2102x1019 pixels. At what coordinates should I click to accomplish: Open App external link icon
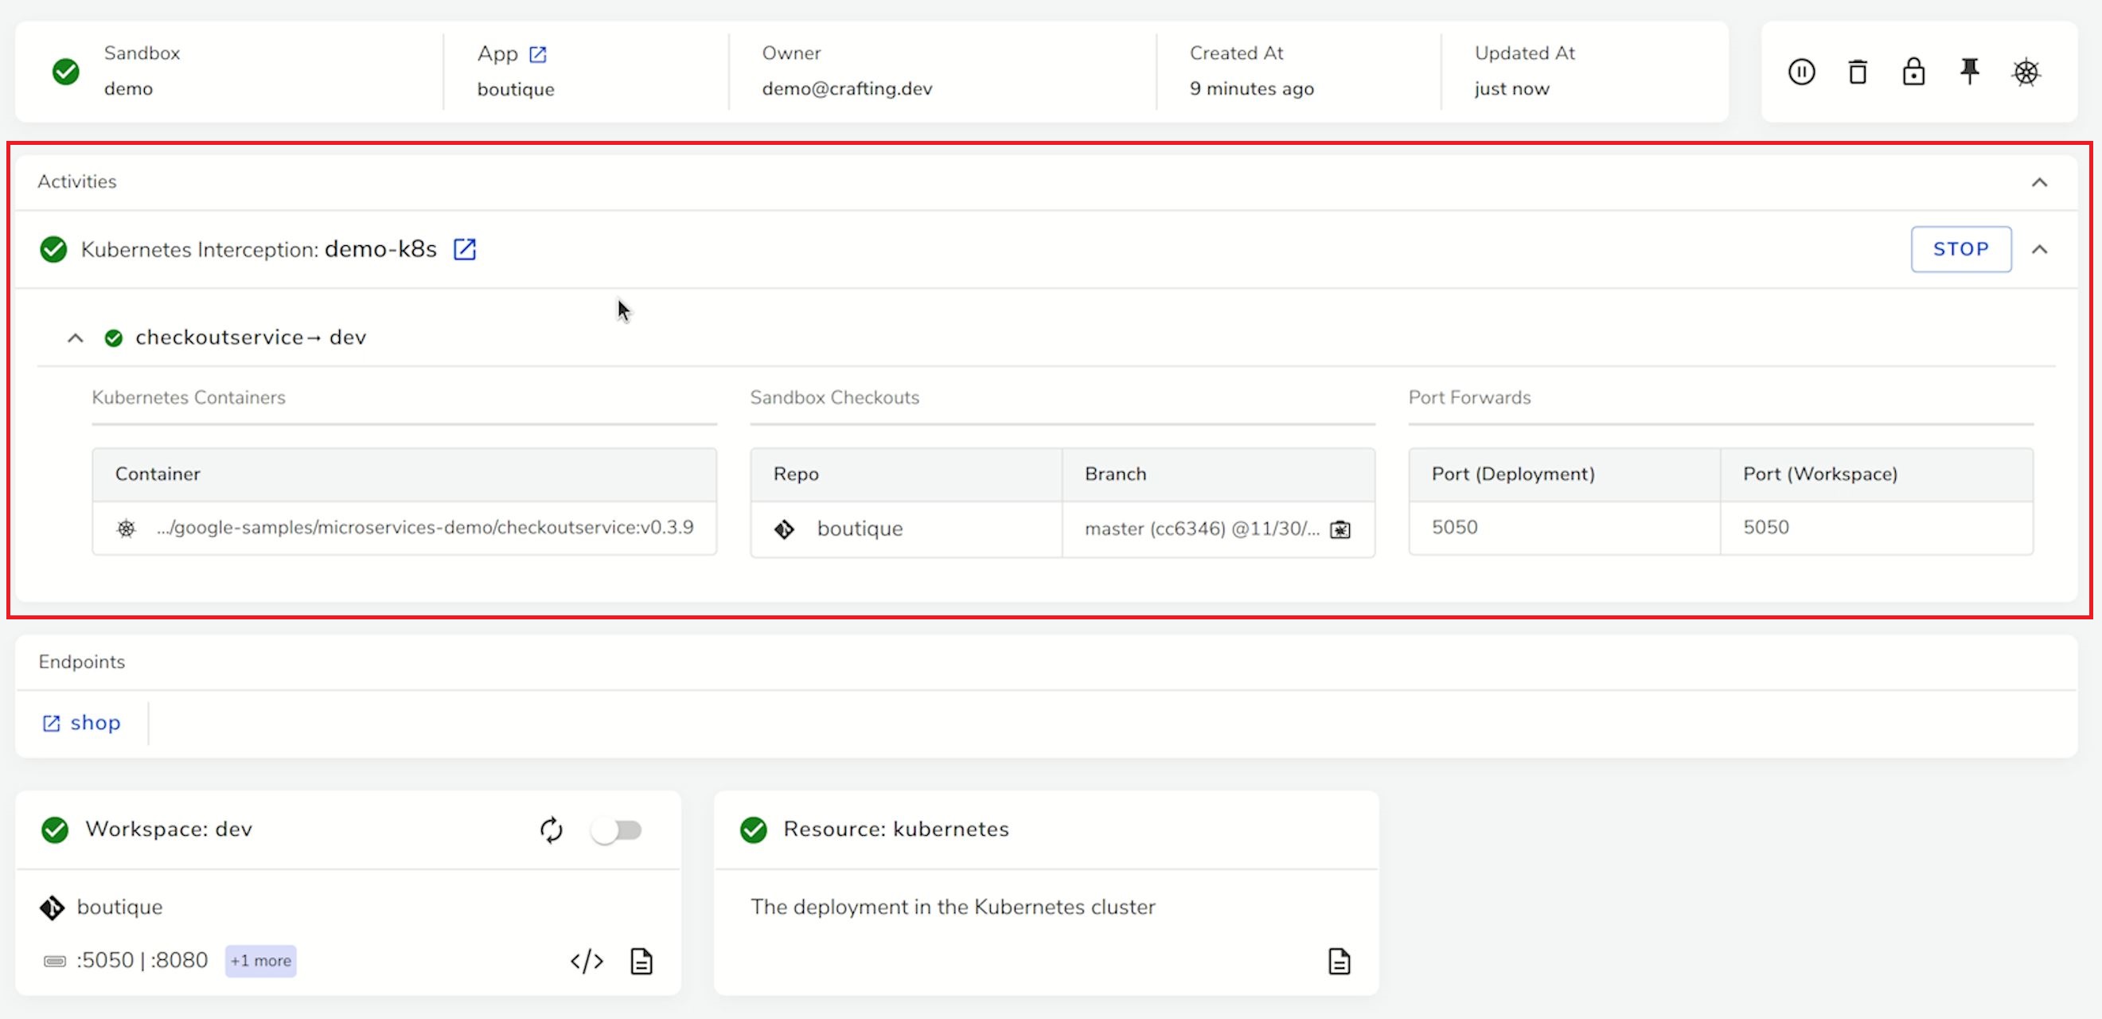(x=538, y=54)
